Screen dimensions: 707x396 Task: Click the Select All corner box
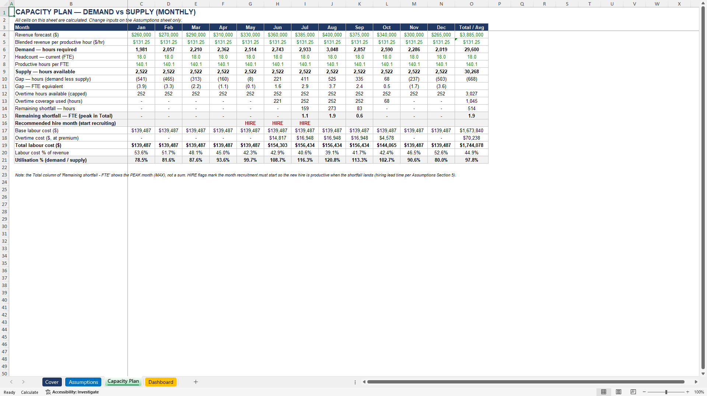[x=4, y=4]
